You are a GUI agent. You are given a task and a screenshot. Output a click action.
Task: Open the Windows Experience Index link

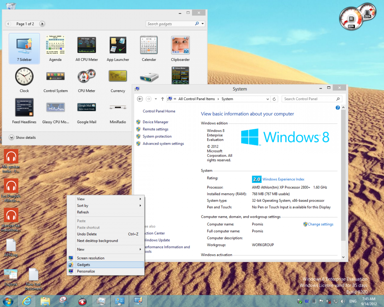tap(283, 179)
